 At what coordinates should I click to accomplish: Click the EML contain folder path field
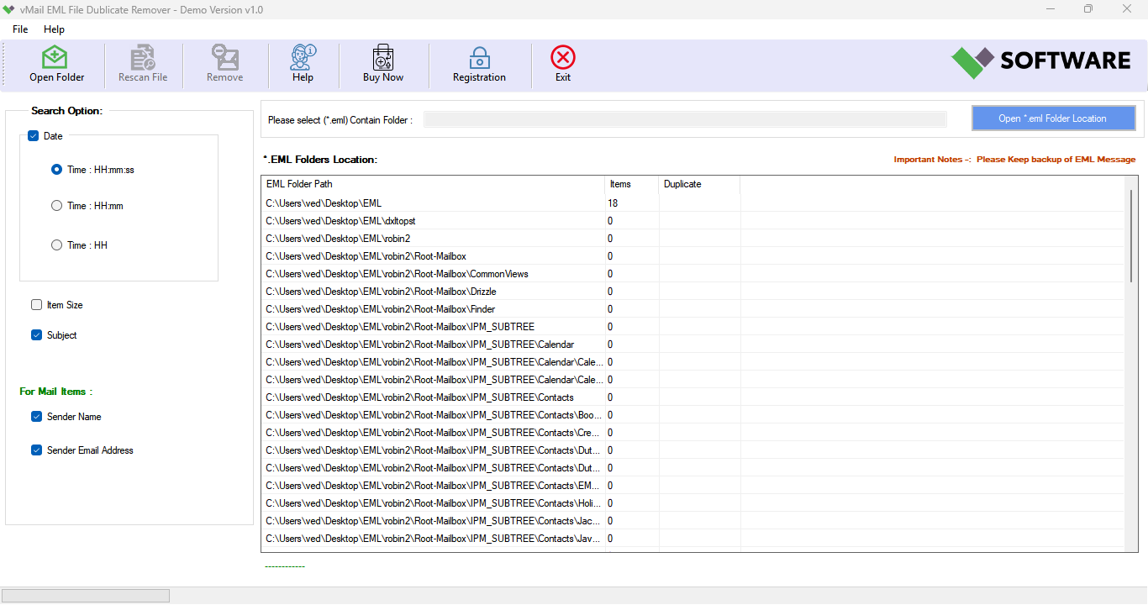(x=685, y=119)
